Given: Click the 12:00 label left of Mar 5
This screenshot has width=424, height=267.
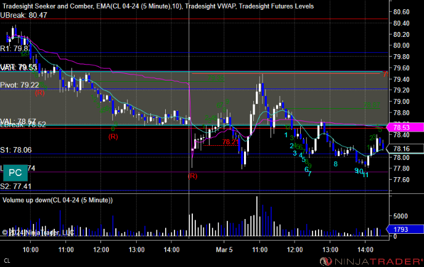Looking at the screenshot, I should [x=101, y=250].
